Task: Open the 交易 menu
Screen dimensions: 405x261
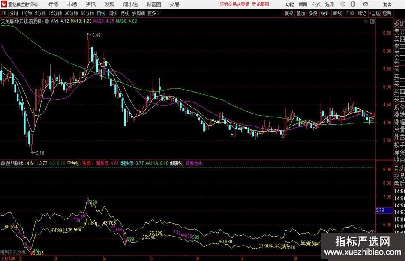Action: pos(174,4)
